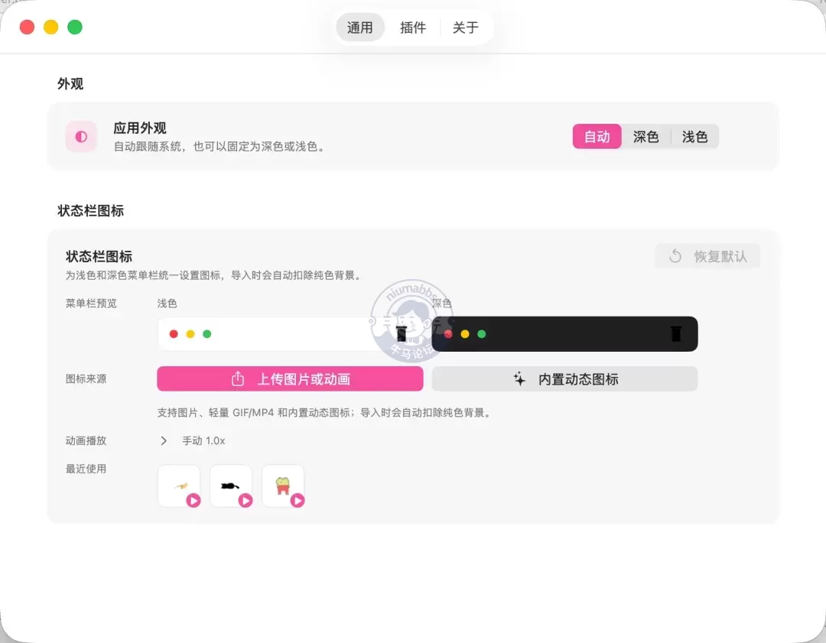Image resolution: width=826 pixels, height=643 pixels.
Task: Play the black animal icon animation
Action: pos(246,500)
